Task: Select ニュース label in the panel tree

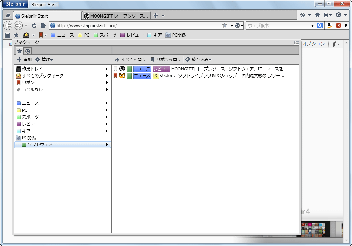Action: pyautogui.click(x=62, y=103)
